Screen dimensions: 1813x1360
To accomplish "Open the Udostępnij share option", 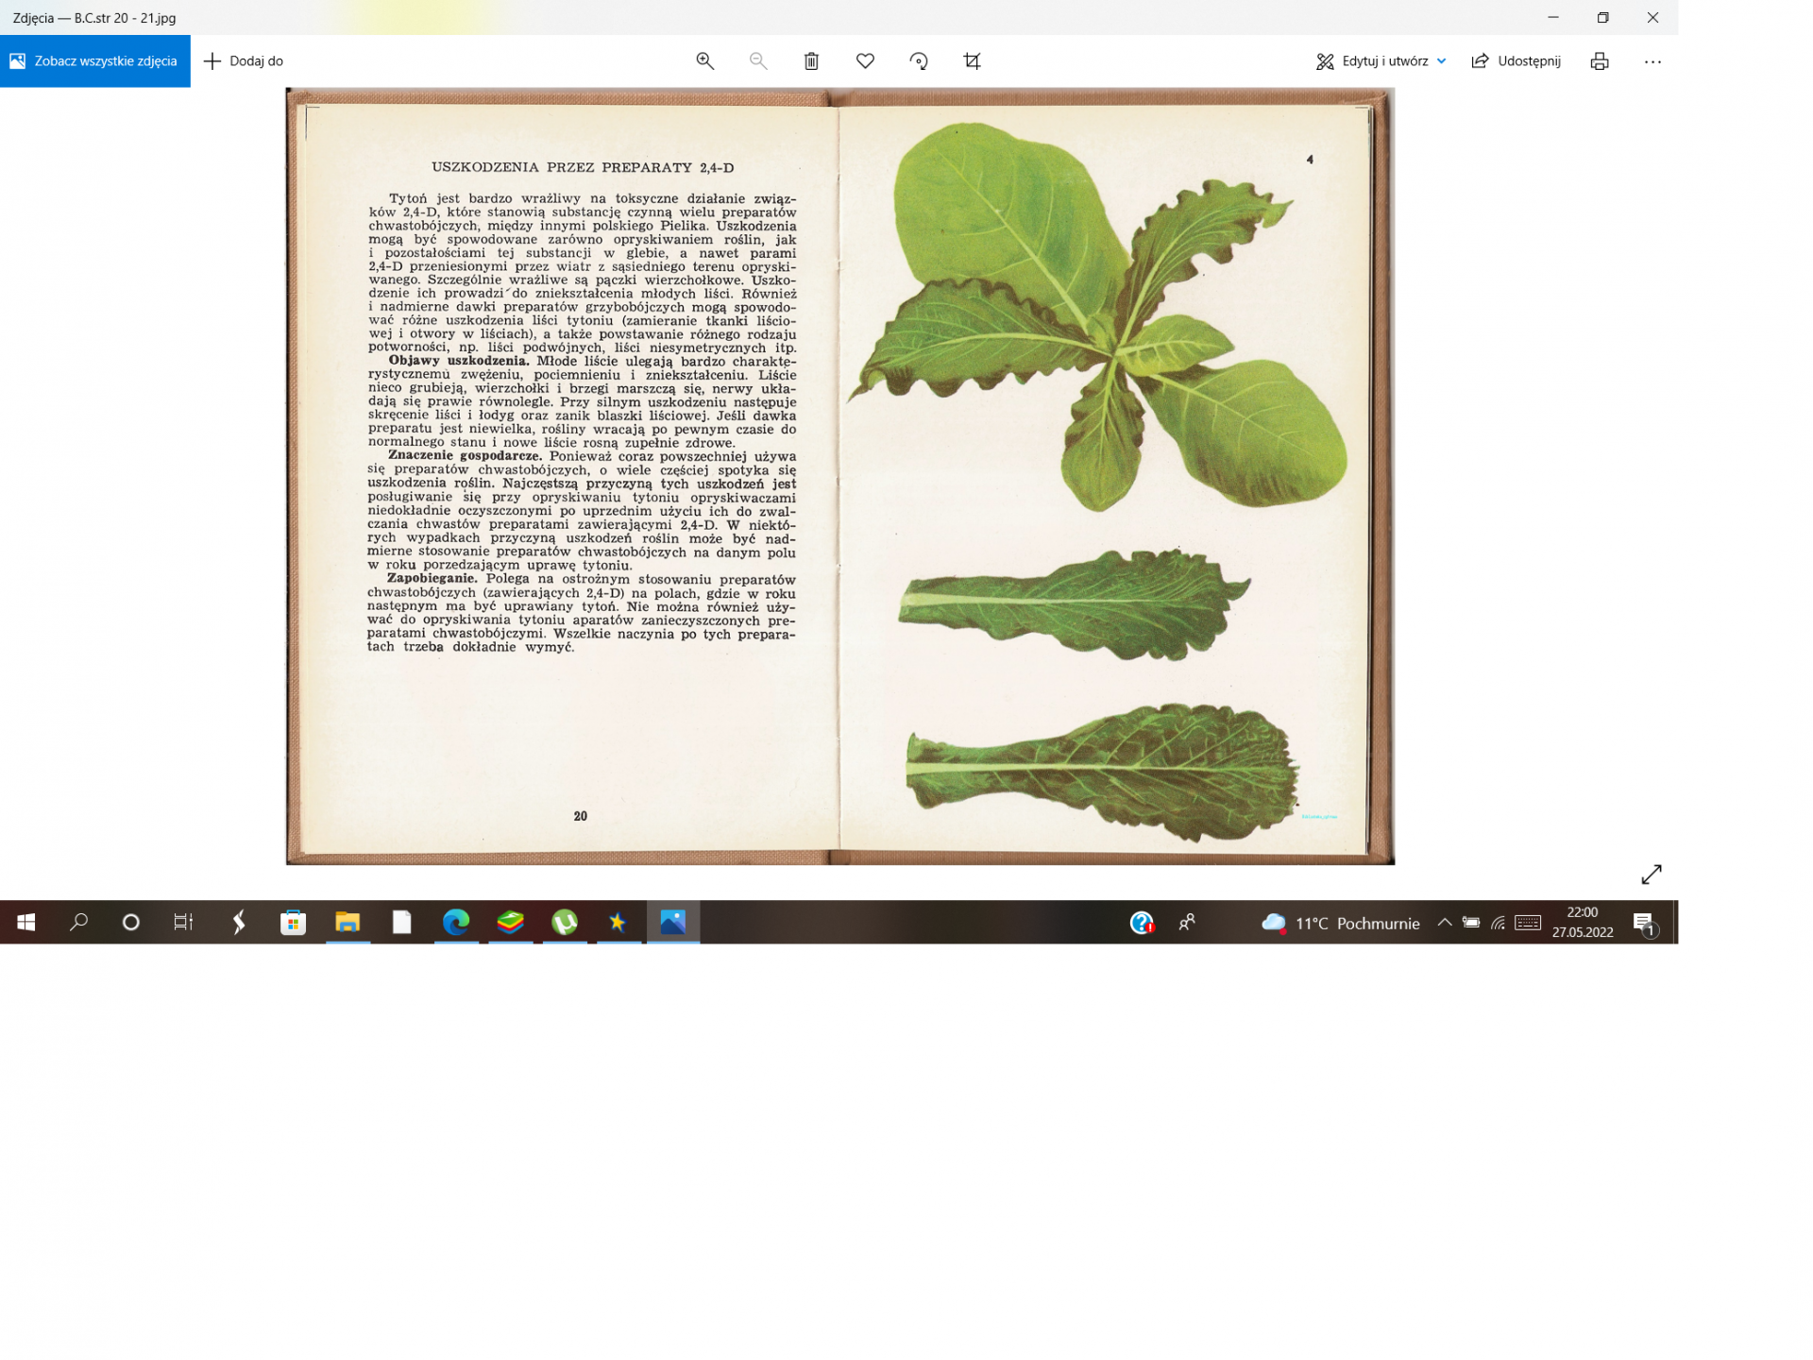I will [1516, 61].
